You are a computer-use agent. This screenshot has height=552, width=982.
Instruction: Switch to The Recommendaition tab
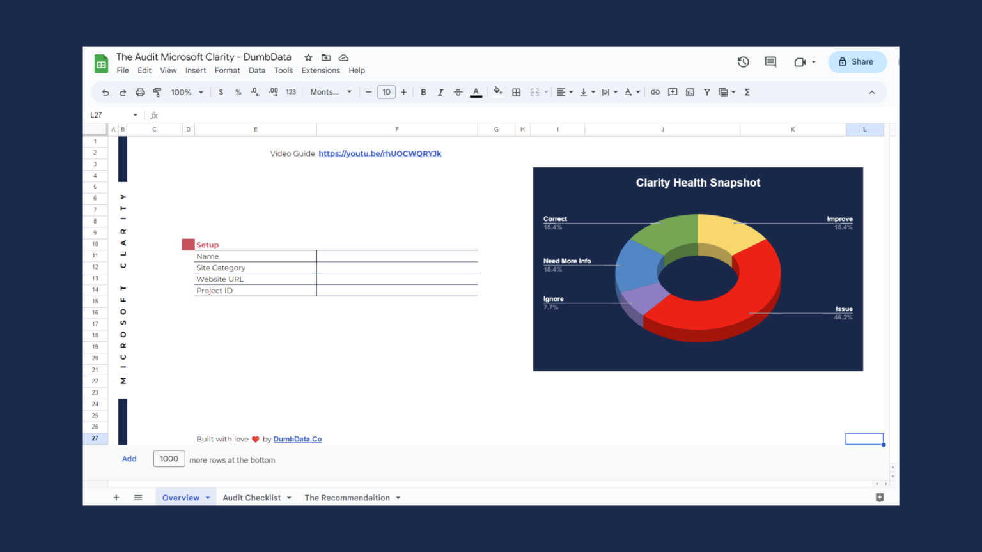click(x=347, y=498)
